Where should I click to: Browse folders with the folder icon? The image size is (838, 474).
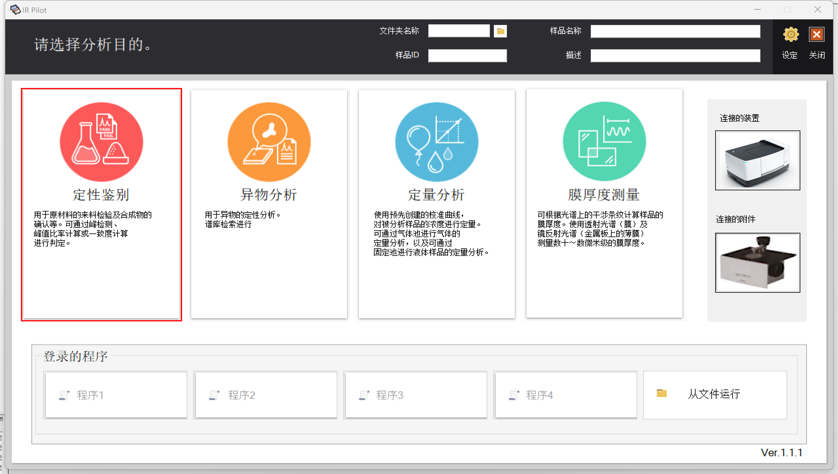[501, 31]
